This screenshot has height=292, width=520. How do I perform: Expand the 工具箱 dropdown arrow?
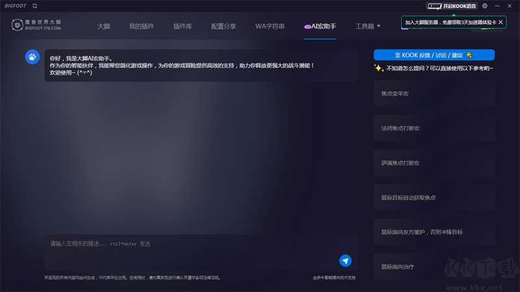click(379, 26)
